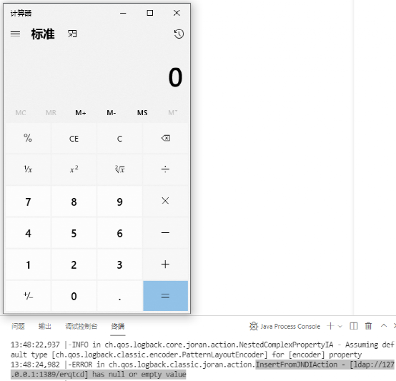Open the calculator history icon
The image size is (396, 381).
(179, 34)
